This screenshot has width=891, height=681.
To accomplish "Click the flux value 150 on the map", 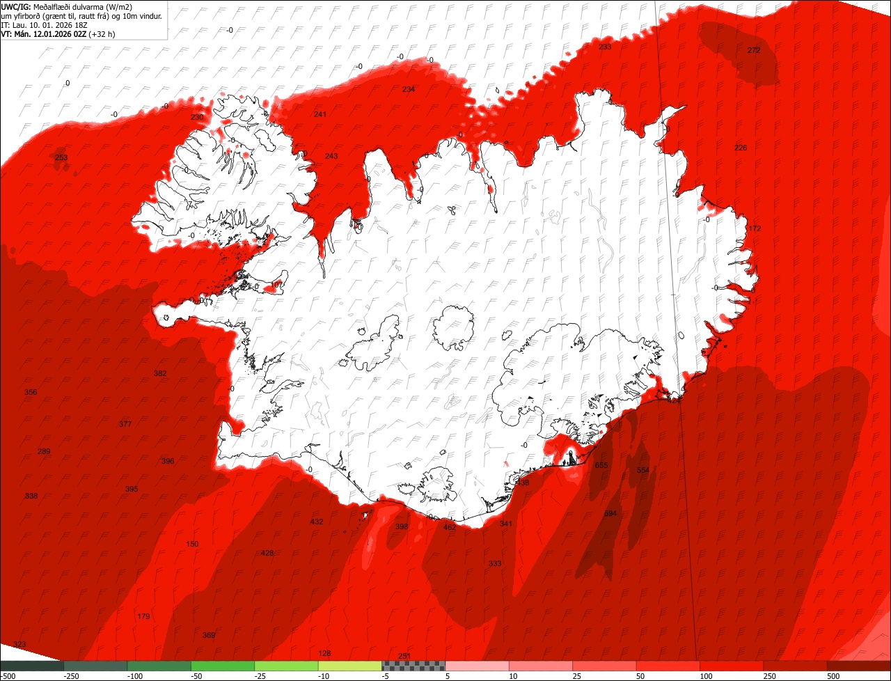I will tap(192, 544).
